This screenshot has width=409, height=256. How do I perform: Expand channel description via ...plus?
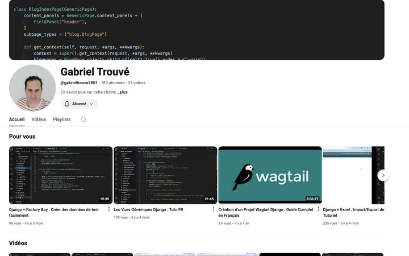click(x=122, y=92)
